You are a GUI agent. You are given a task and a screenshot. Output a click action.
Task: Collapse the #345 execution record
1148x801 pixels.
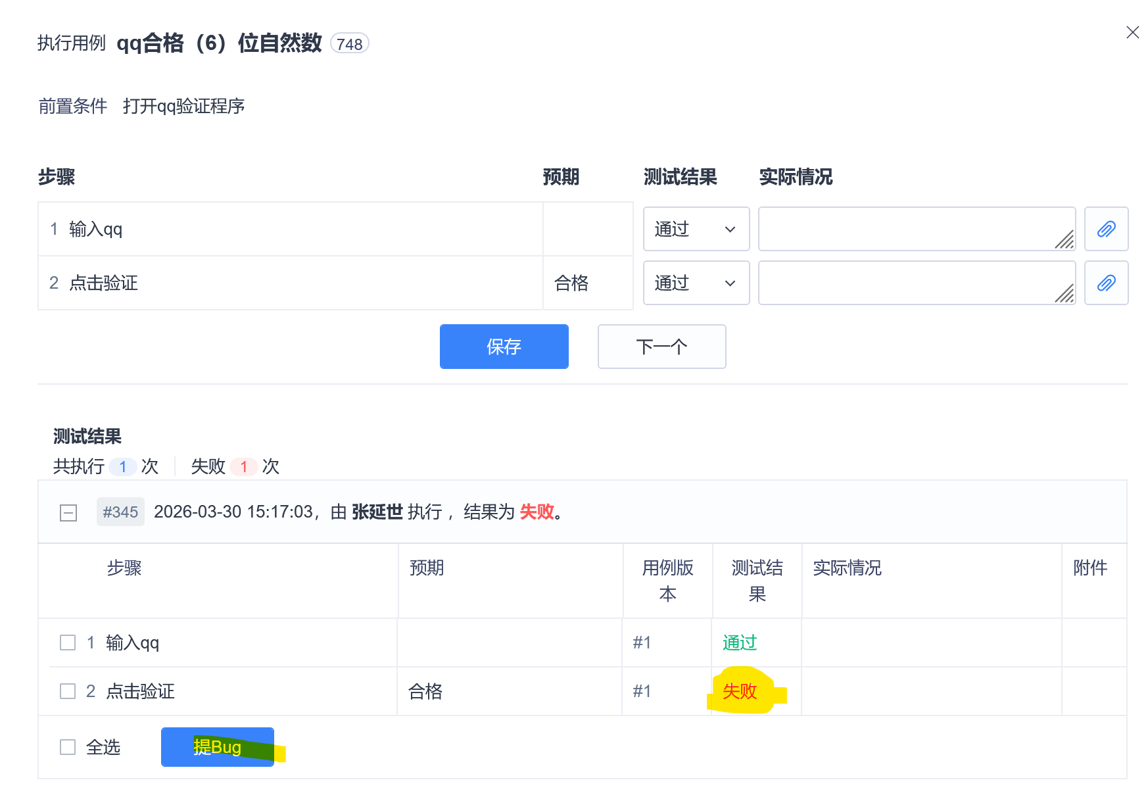68,512
